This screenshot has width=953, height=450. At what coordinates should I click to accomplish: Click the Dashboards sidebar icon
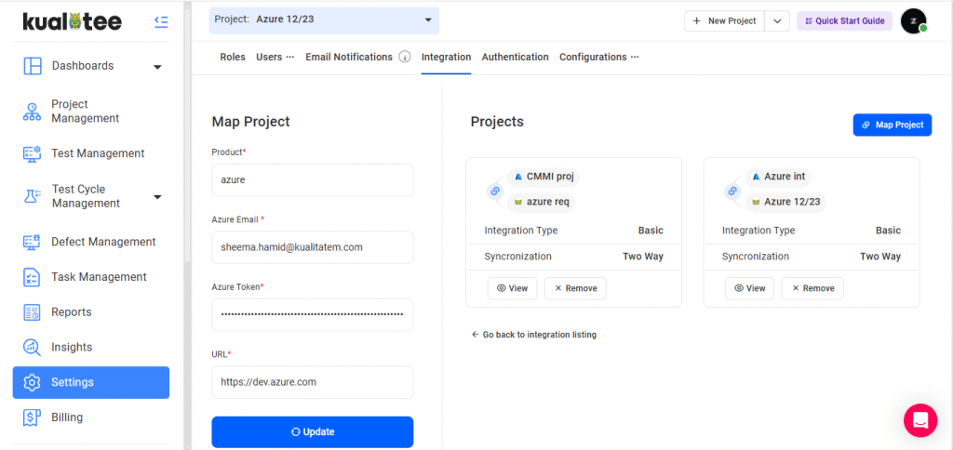tap(33, 66)
